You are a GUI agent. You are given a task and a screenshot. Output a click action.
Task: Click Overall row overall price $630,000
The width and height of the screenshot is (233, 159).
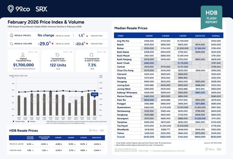coord(216,137)
